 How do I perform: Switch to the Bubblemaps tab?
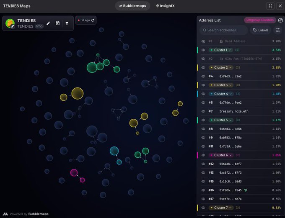pos(132,6)
